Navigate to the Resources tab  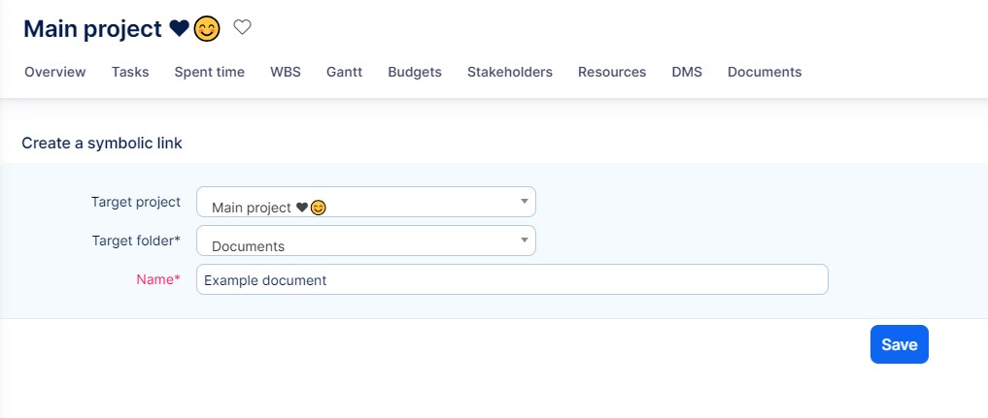coord(612,72)
